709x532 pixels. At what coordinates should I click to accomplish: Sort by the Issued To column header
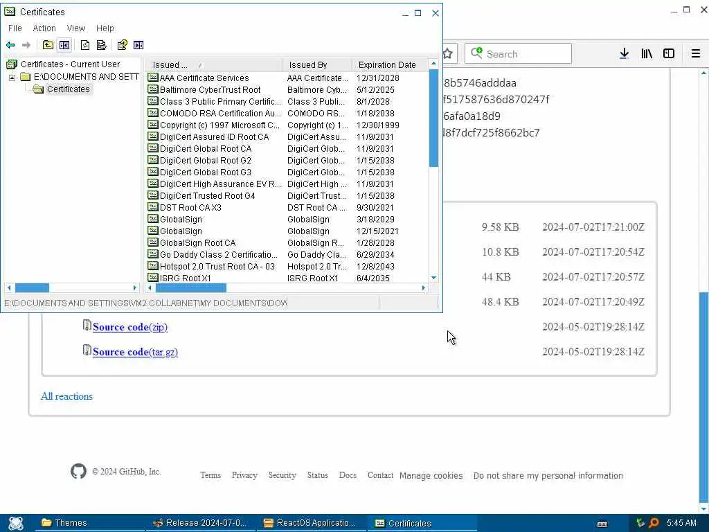pyautogui.click(x=215, y=64)
